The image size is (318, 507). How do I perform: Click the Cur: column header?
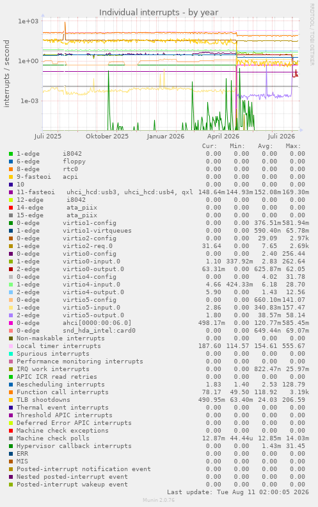[x=209, y=146]
